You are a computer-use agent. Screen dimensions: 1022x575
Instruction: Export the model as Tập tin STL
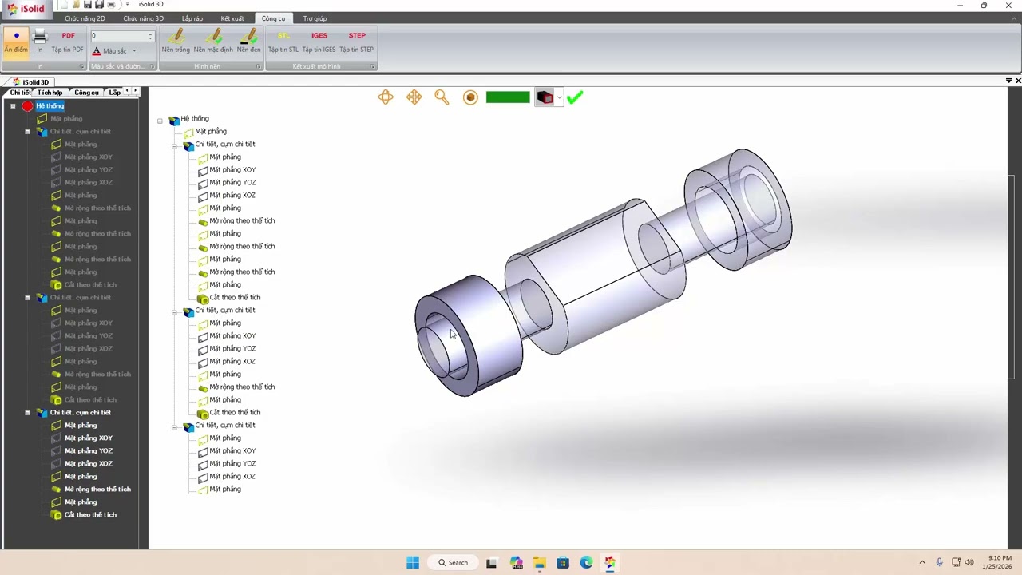click(x=283, y=42)
